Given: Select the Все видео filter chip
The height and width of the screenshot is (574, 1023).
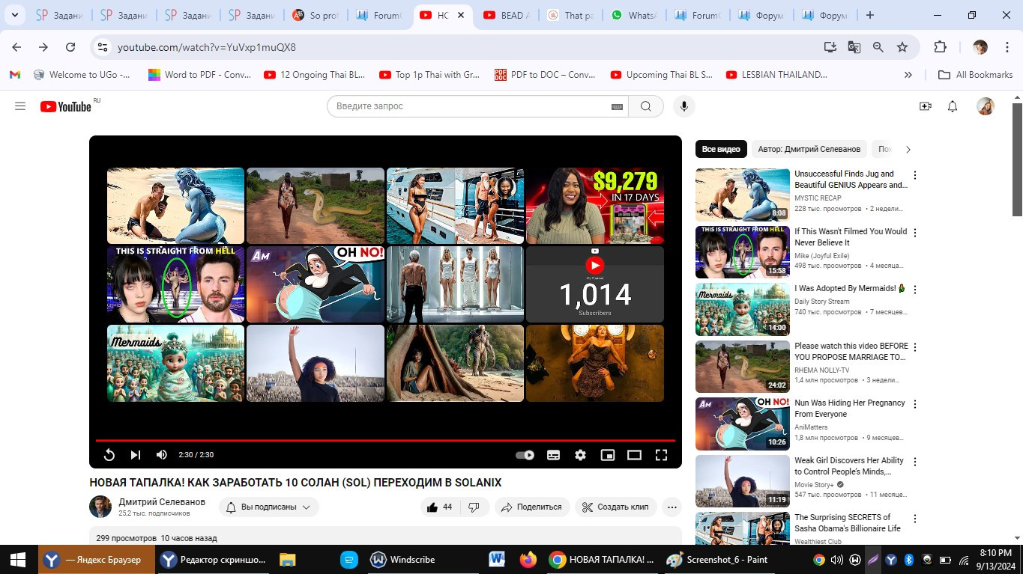Looking at the screenshot, I should (721, 149).
